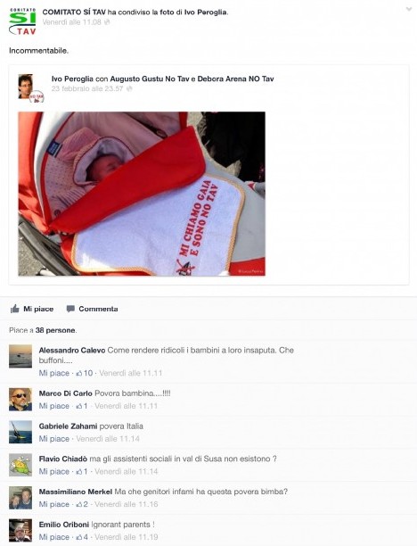Image resolution: width=417 pixels, height=546 pixels.
Task: Click Flavio Chiadò's cartoon avatar
Action: point(20,465)
